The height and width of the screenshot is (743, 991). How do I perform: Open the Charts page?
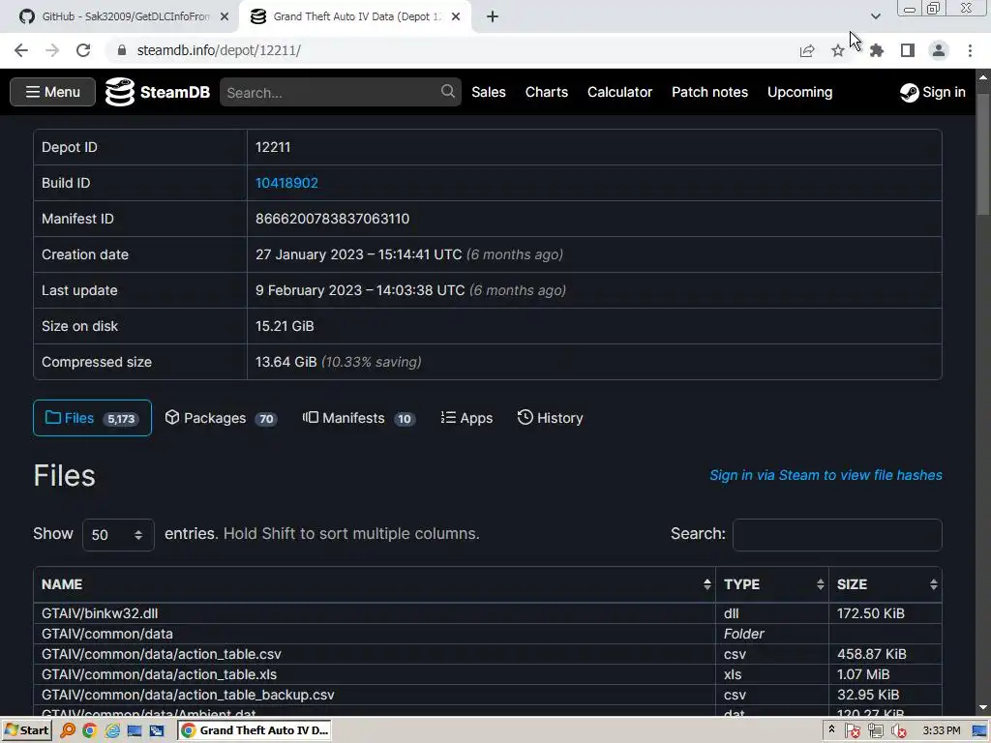point(547,92)
